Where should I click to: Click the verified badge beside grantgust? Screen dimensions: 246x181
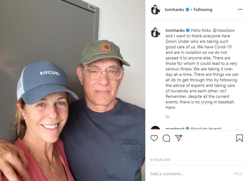187,129
